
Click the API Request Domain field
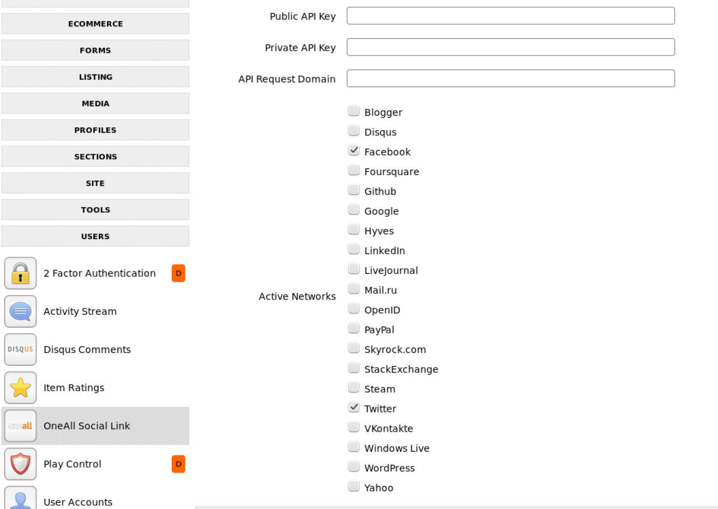510,79
